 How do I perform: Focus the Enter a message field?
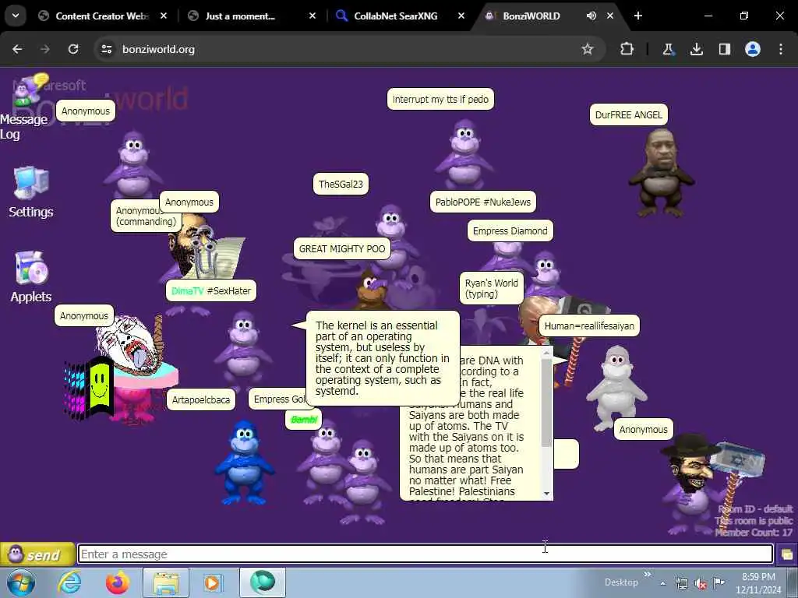(x=425, y=554)
